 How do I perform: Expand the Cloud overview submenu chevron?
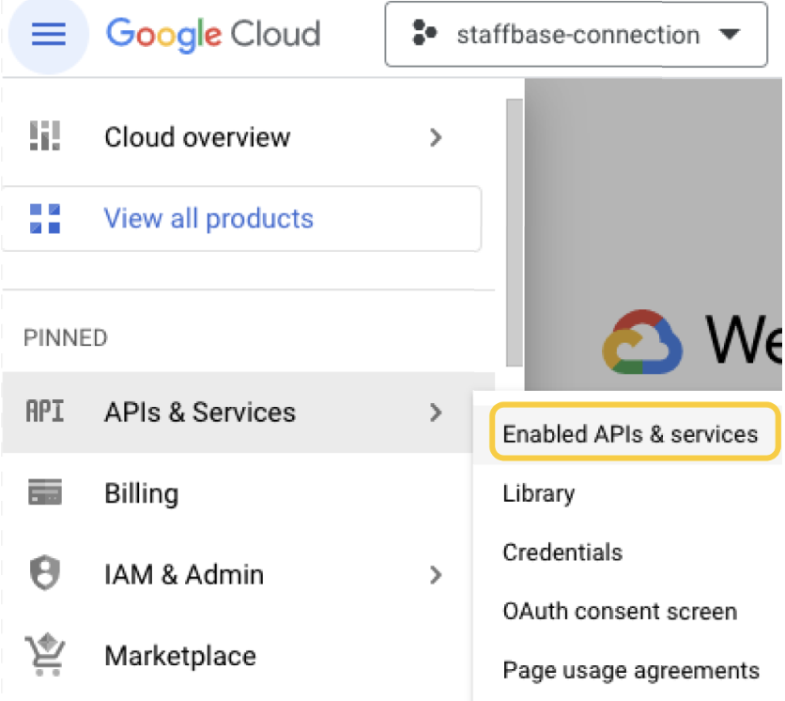coord(435,137)
